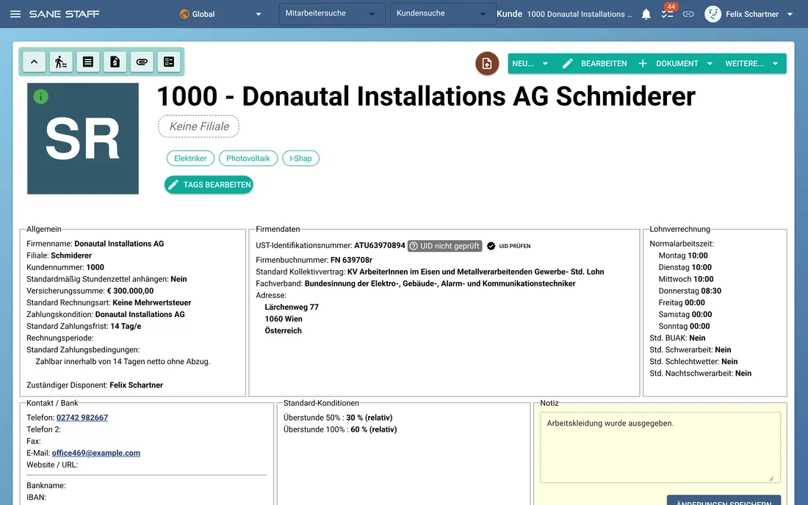
Task: Click Montag 10:00 working time
Action: pyautogui.click(x=683, y=255)
